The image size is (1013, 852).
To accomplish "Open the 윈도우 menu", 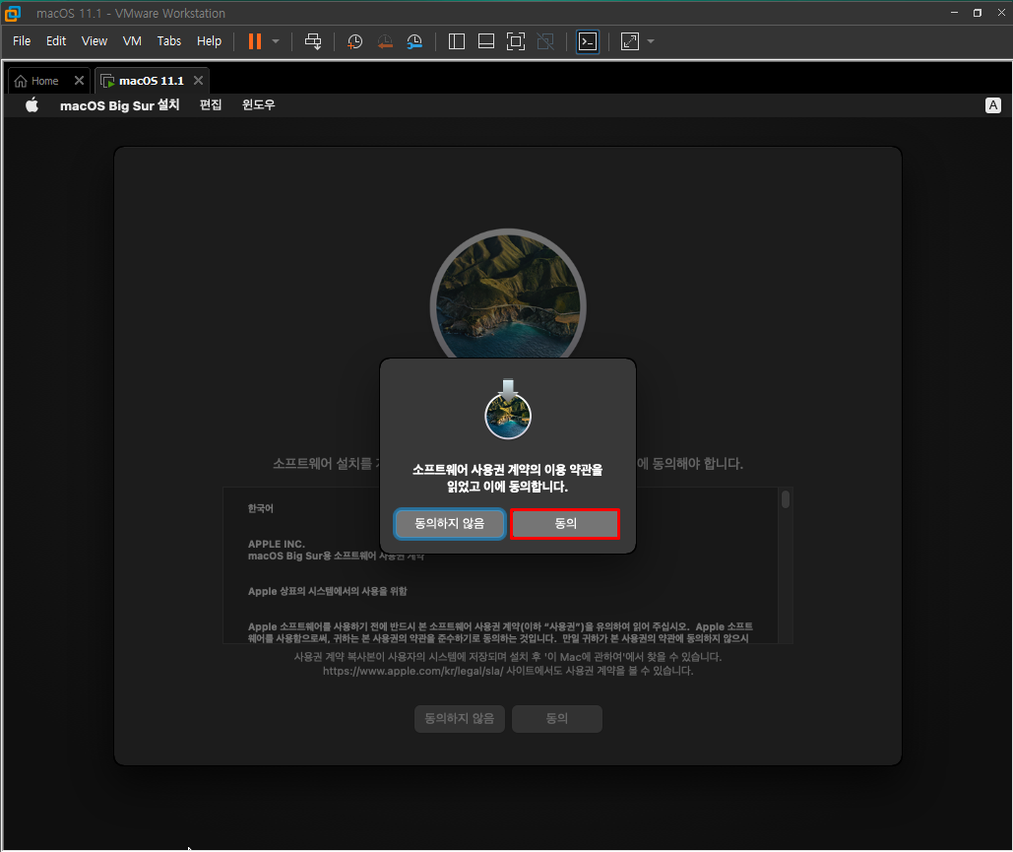I will click(258, 104).
